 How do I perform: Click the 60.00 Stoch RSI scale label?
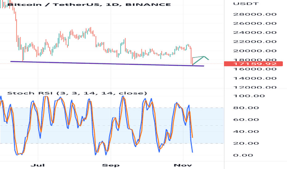(x=246, y=120)
